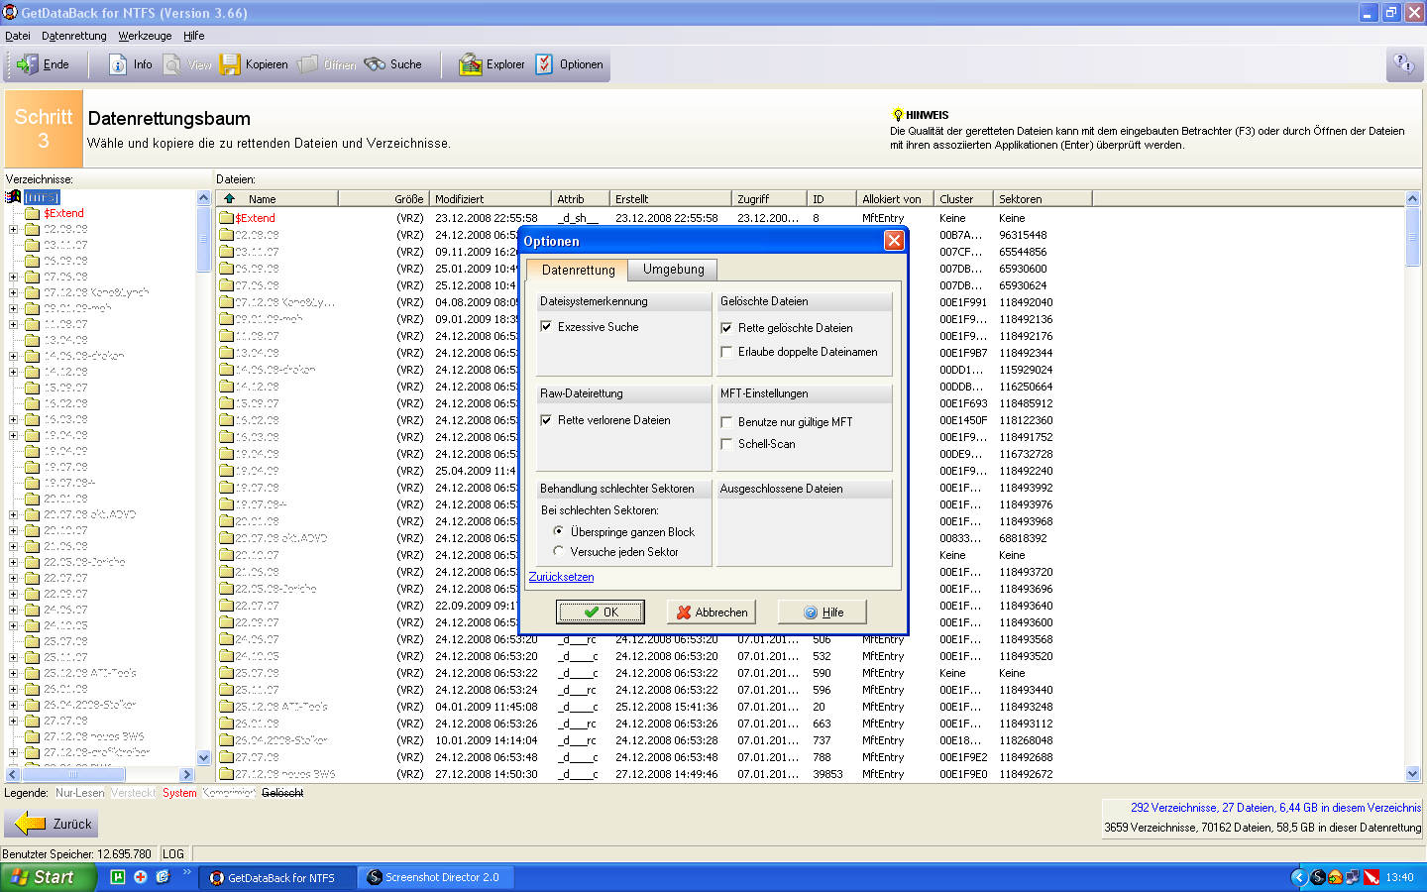The height and width of the screenshot is (892, 1427).
Task: Open the Info toolbar icon
Action: [x=131, y=64]
